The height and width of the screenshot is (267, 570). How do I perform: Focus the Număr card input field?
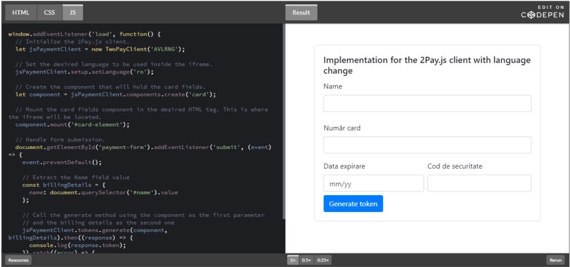point(427,145)
